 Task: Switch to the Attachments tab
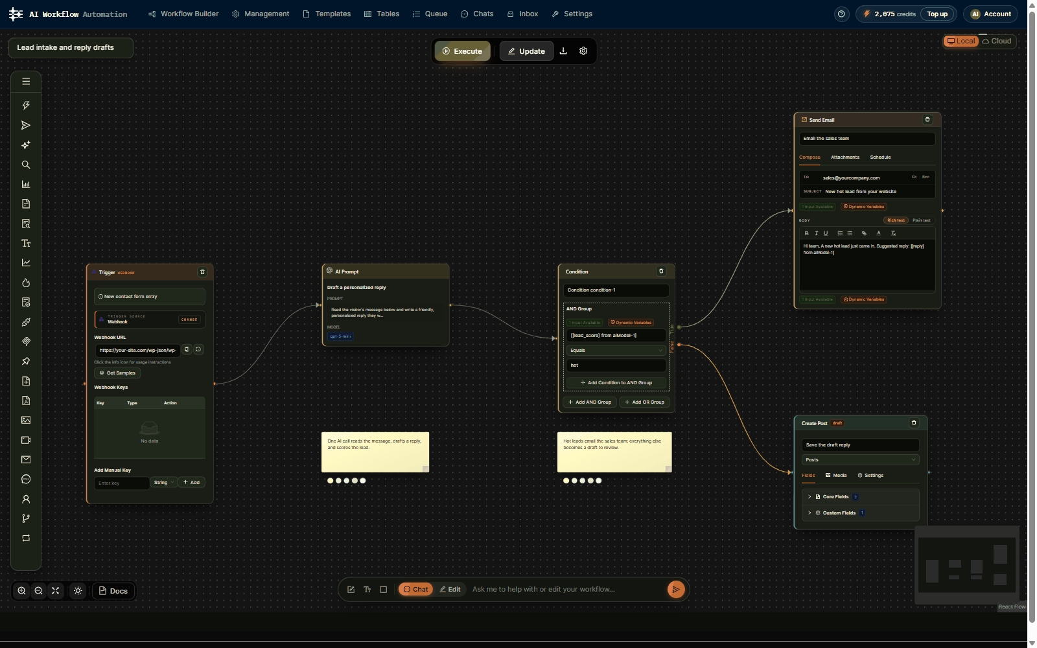tap(845, 157)
